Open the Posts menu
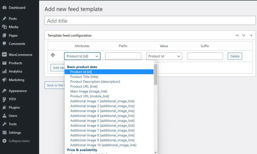 (x=13, y=19)
